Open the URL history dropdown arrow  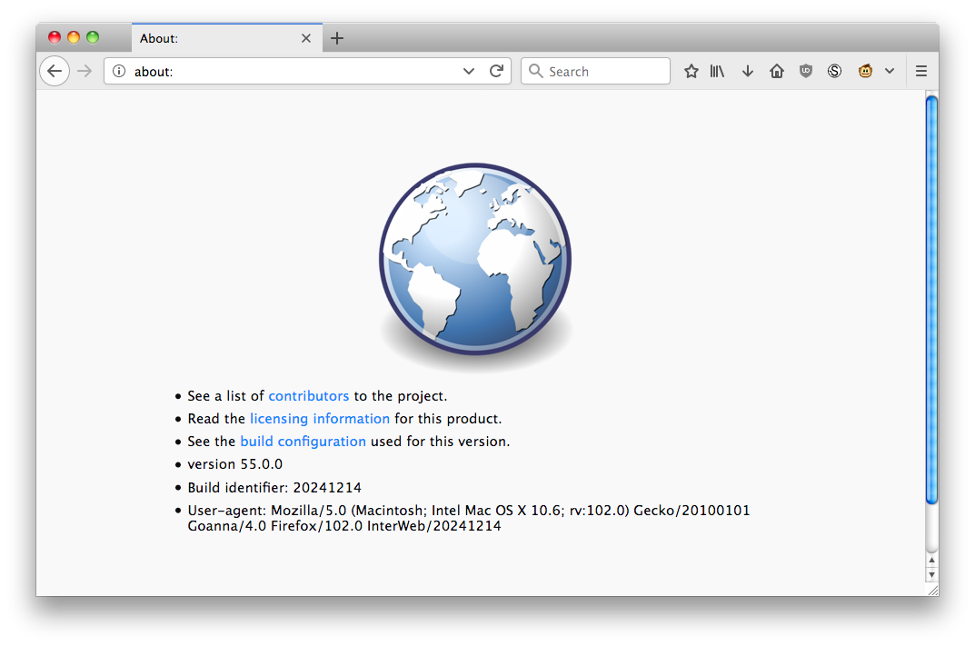[x=469, y=72]
